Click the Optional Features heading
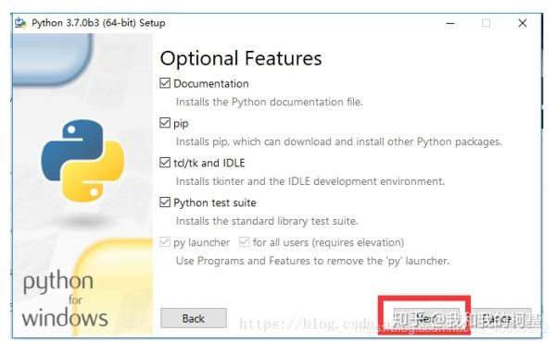Screen dimensions: 556x343 241,58
